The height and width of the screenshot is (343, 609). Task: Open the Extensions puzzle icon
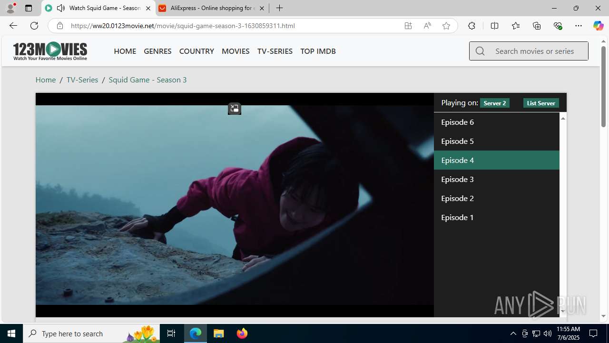(471, 26)
